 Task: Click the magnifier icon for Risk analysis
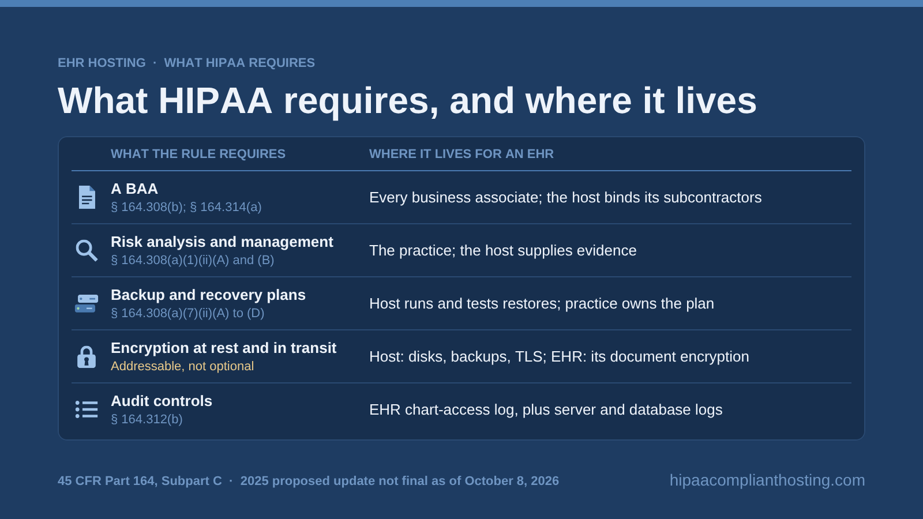point(87,250)
